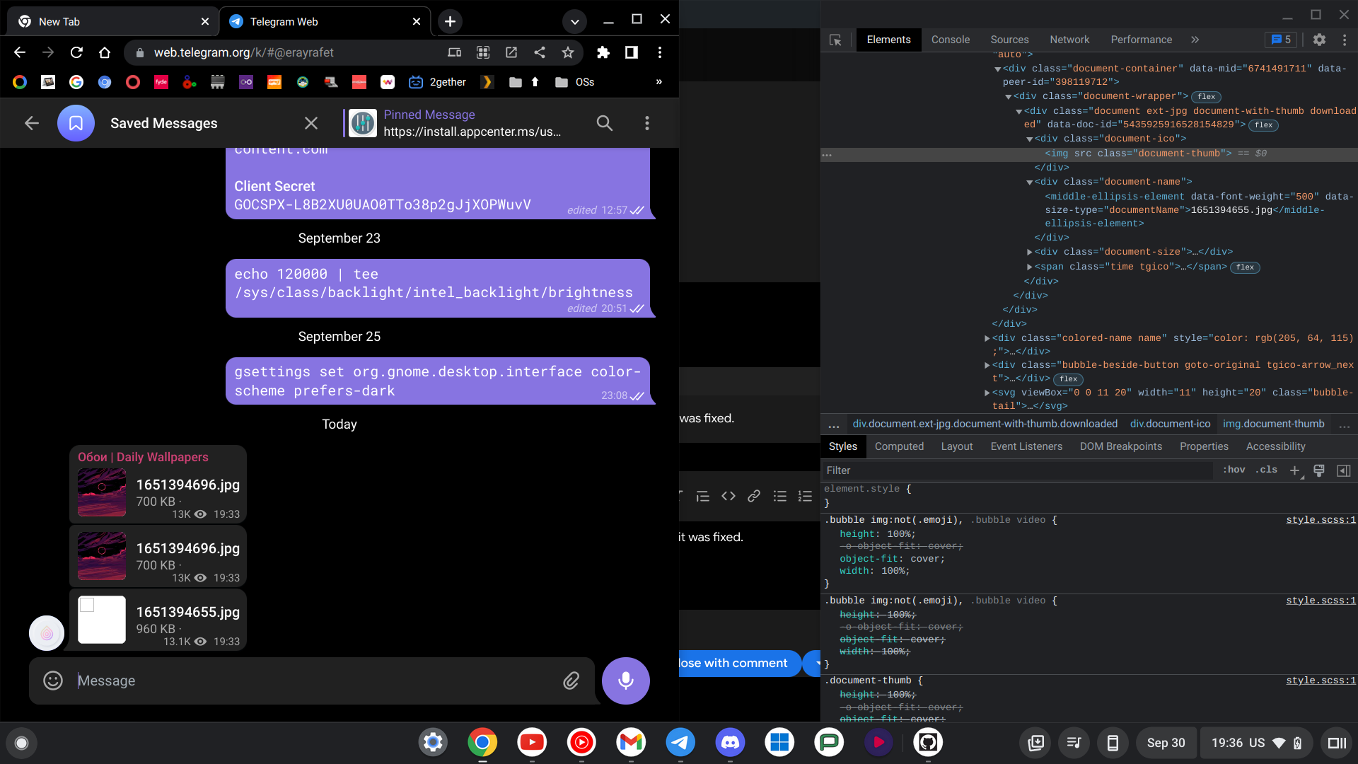Open the Computed styles tab
The height and width of the screenshot is (764, 1358).
click(x=899, y=446)
